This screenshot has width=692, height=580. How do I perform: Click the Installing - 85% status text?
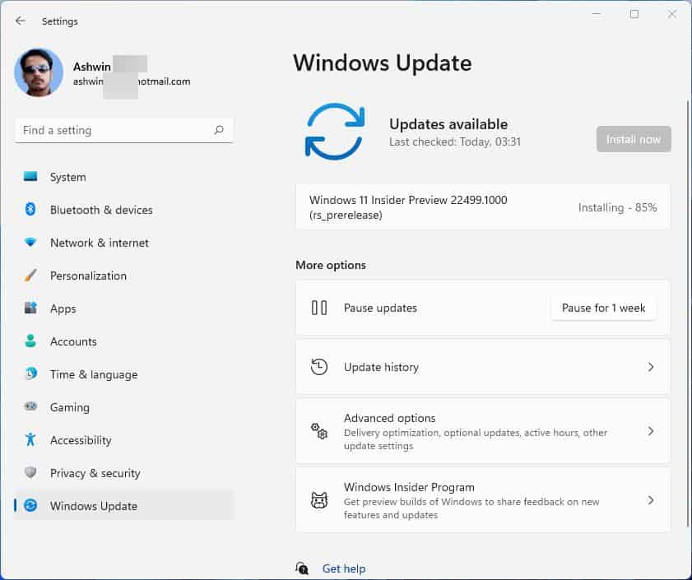[x=617, y=207]
